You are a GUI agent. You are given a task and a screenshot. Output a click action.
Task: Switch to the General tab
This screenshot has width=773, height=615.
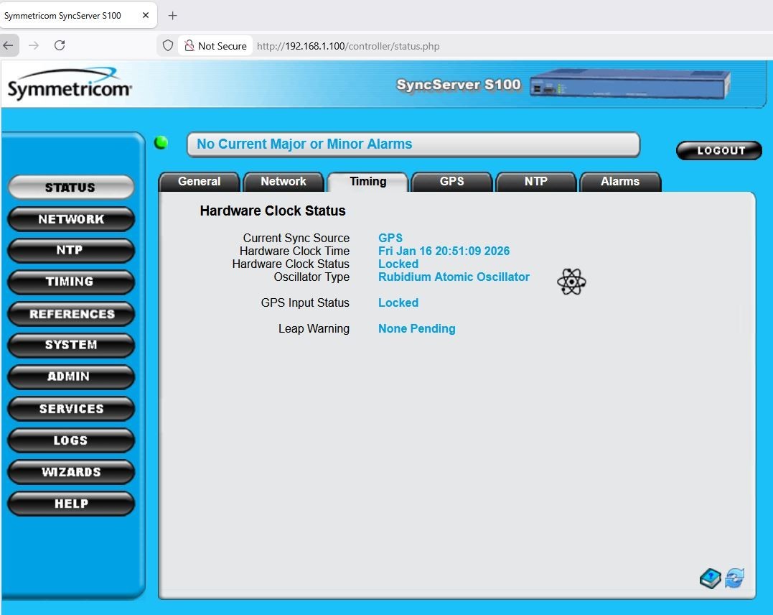click(x=199, y=182)
